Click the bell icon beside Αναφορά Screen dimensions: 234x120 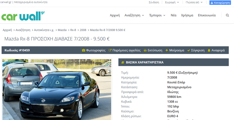pyautogui.click(x=209, y=50)
